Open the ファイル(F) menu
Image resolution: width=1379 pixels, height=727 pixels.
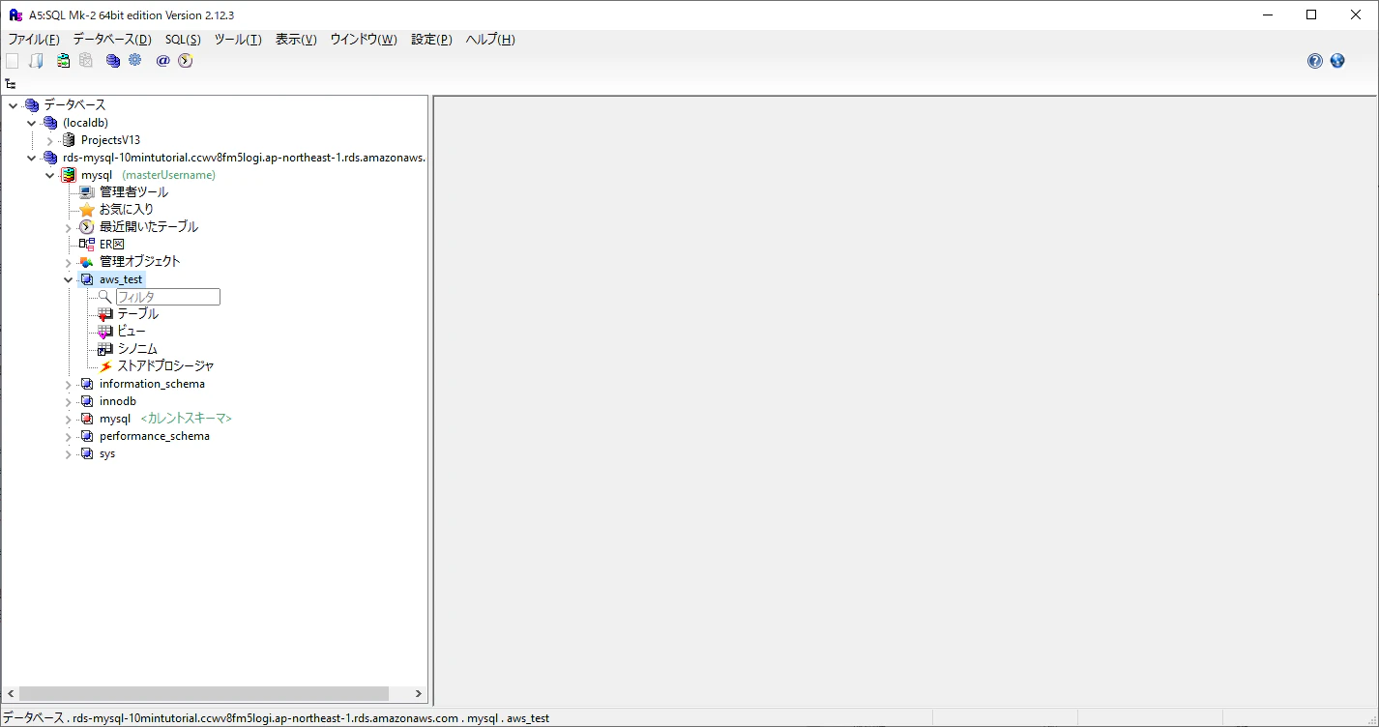34,40
